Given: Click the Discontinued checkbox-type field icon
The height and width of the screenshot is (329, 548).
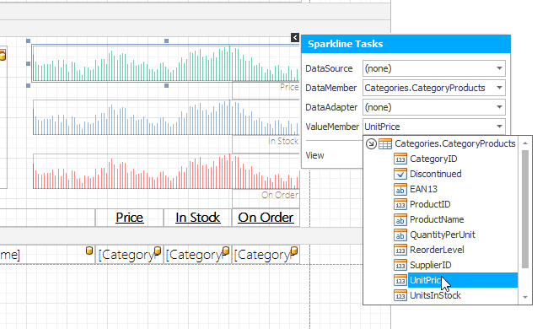Looking at the screenshot, I should (400, 174).
